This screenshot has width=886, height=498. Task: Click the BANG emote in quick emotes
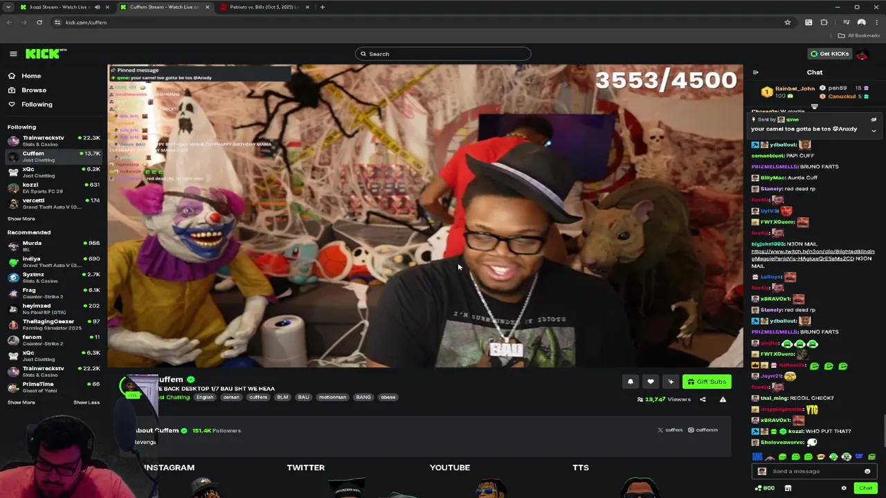coord(757,456)
